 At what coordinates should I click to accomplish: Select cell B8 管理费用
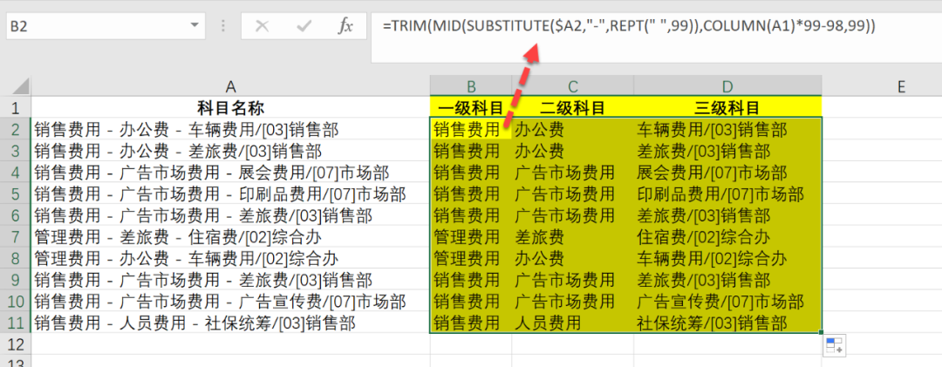pos(471,259)
